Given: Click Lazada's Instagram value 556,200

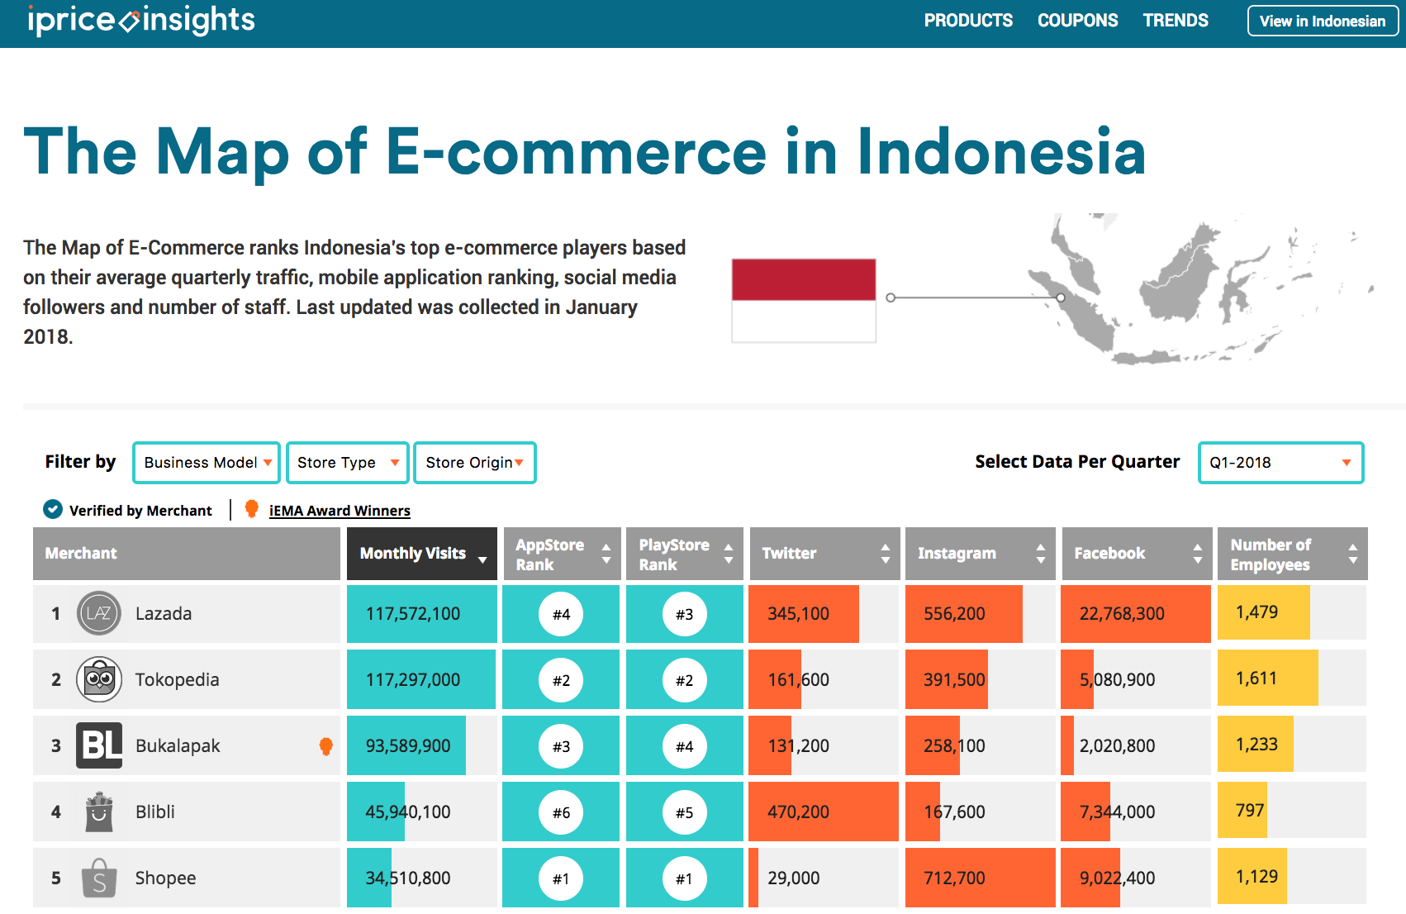Looking at the screenshot, I should pyautogui.click(x=954, y=614).
